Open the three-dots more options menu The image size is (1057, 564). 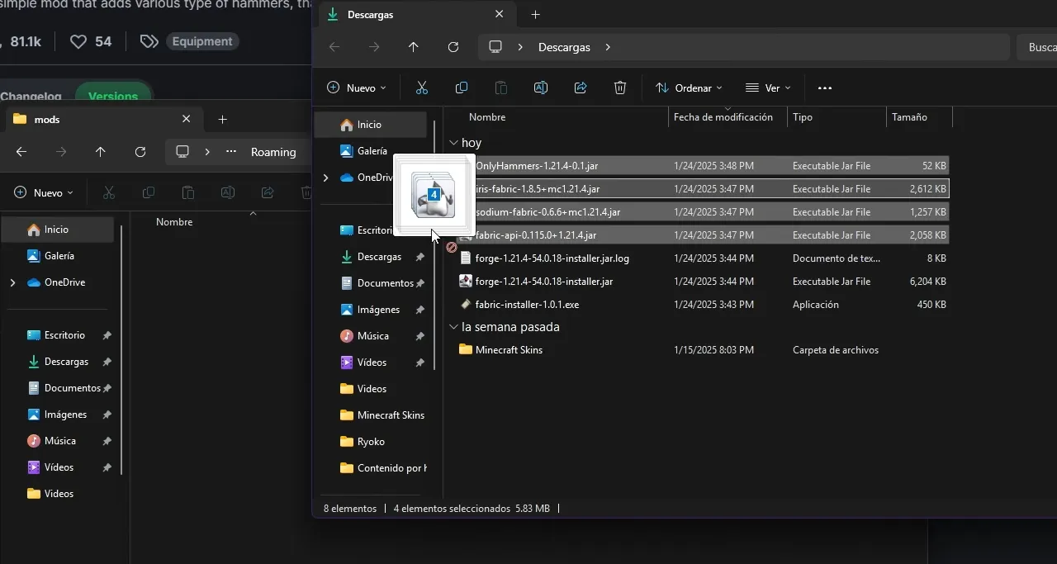click(824, 88)
